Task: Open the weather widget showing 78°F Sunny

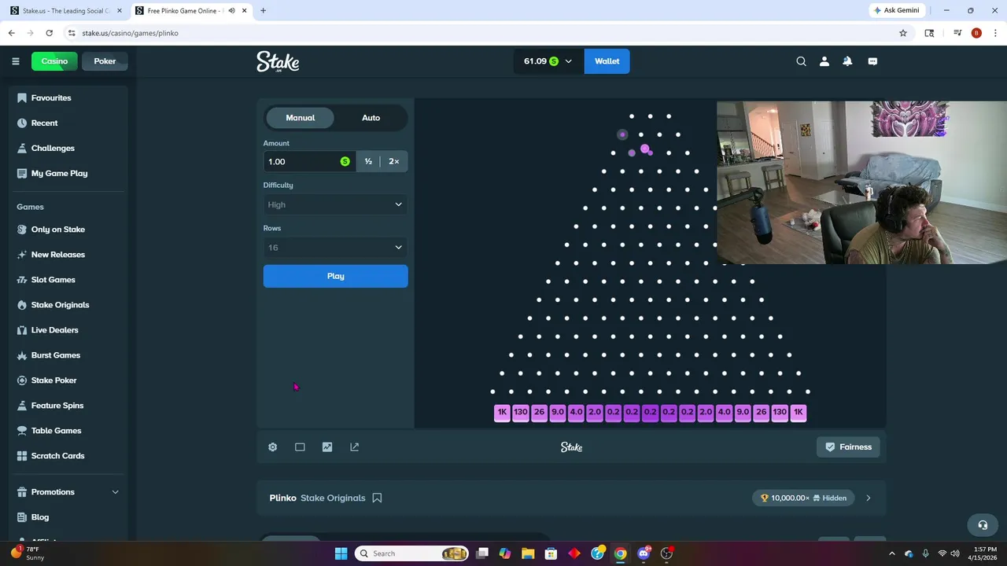Action: 28,553
